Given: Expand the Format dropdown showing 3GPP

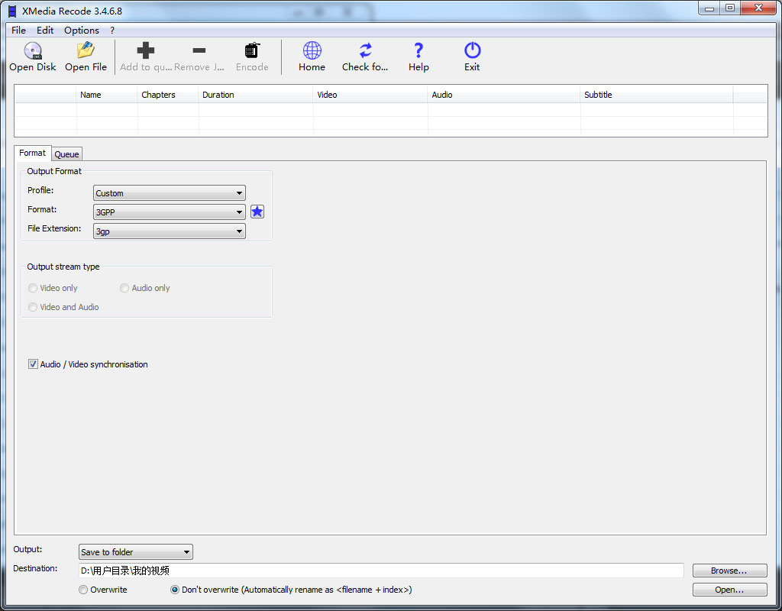Looking at the screenshot, I should (169, 212).
